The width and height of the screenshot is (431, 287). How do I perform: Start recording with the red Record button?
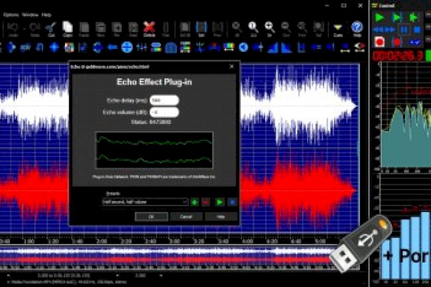(x=380, y=41)
